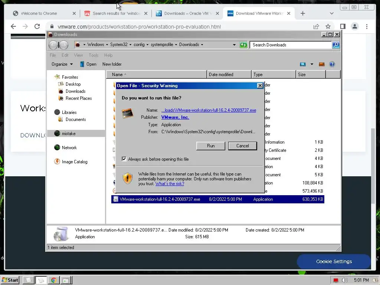Open the Chrome profile avatar icon

355,26
